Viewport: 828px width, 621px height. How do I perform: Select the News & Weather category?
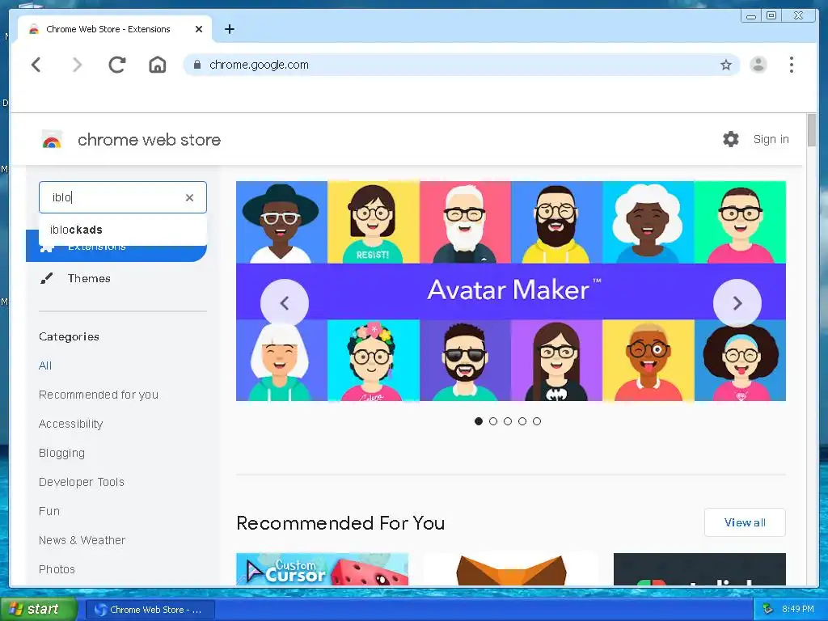tap(82, 539)
